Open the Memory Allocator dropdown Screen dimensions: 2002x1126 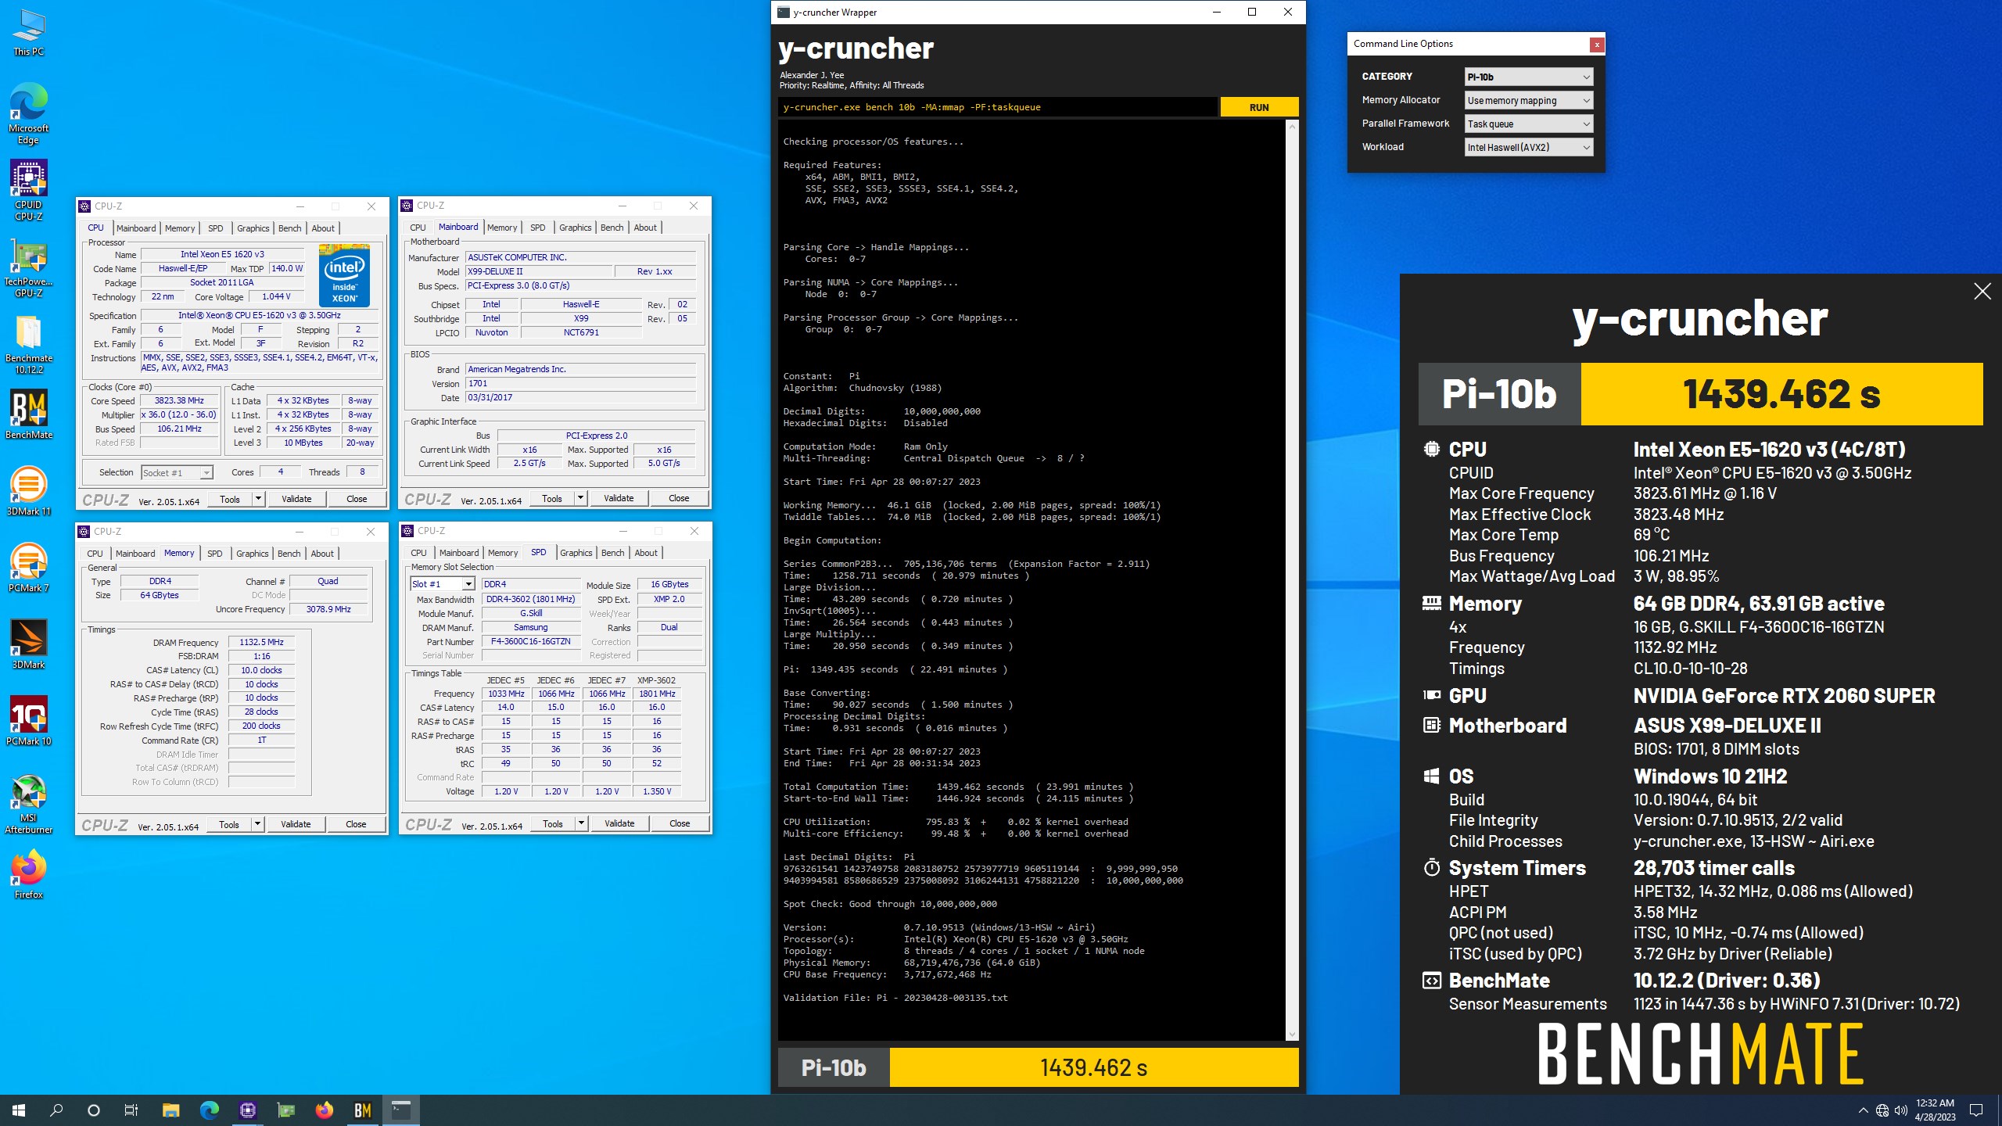click(x=1528, y=100)
